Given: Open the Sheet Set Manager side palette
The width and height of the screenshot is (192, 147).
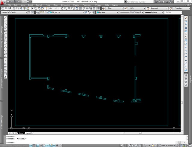Looking at the screenshot, I should pyautogui.click(x=2, y=122).
